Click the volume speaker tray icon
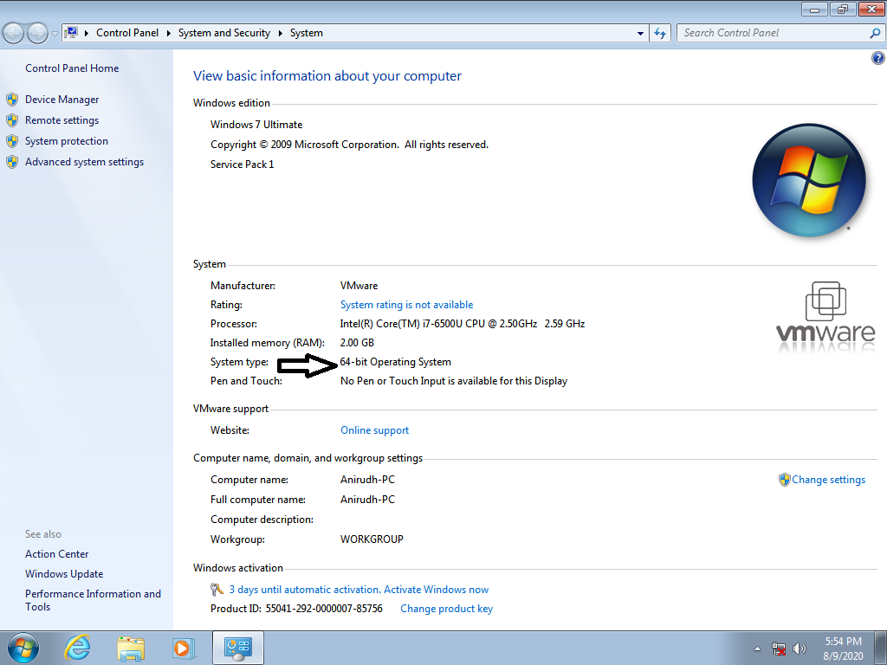The image size is (887, 665). click(x=799, y=649)
